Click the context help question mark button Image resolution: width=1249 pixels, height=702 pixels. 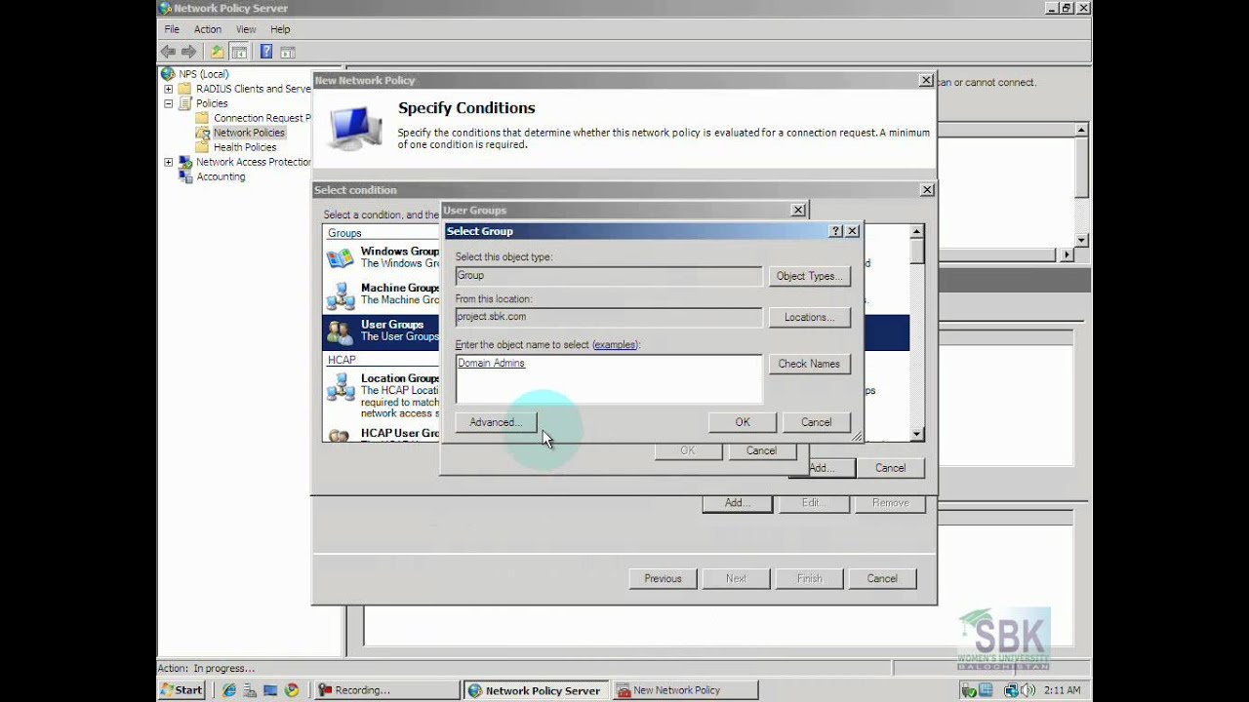coord(835,231)
